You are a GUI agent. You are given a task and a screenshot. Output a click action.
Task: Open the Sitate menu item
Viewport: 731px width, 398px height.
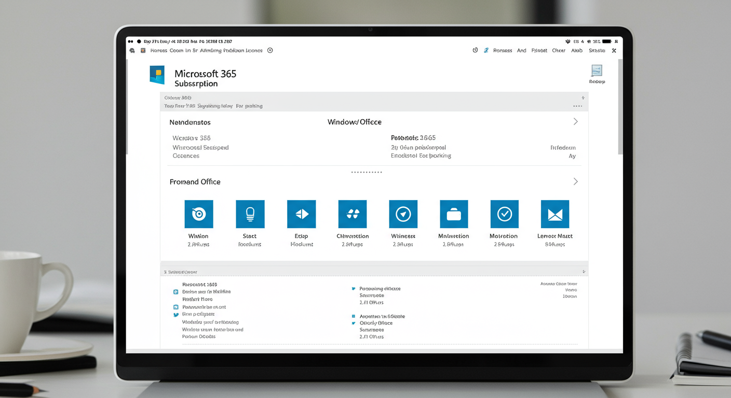pyautogui.click(x=597, y=51)
